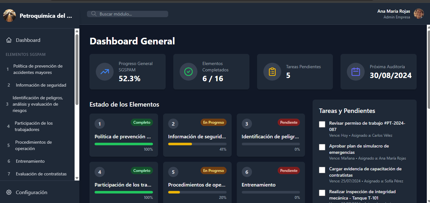Click 'Admin Empresa' role label
This screenshot has height=203, width=430.
coord(397,17)
